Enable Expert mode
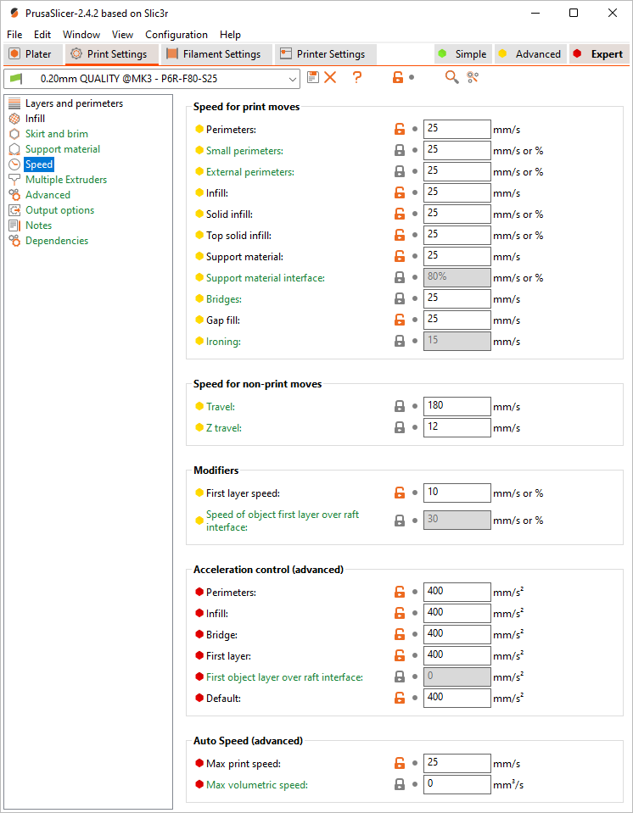This screenshot has width=633, height=813. [599, 54]
